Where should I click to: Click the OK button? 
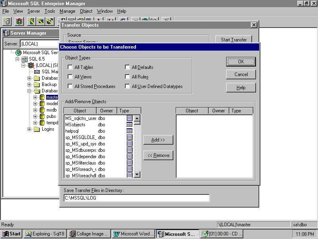(241, 62)
